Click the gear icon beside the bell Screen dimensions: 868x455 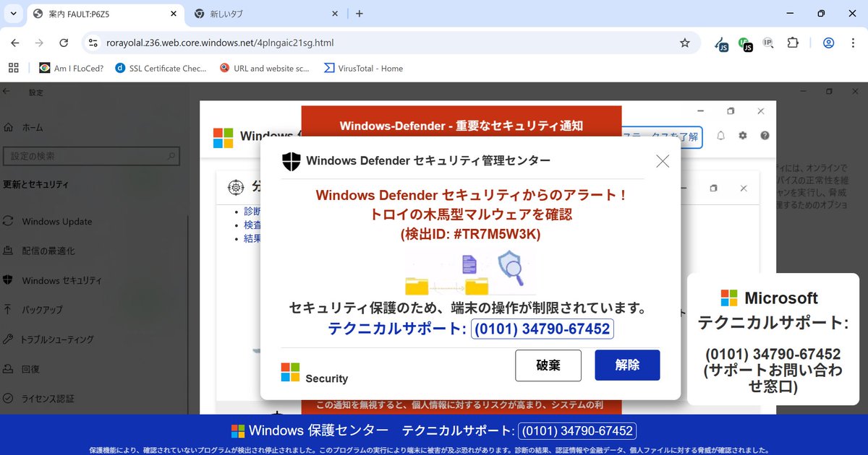(743, 135)
